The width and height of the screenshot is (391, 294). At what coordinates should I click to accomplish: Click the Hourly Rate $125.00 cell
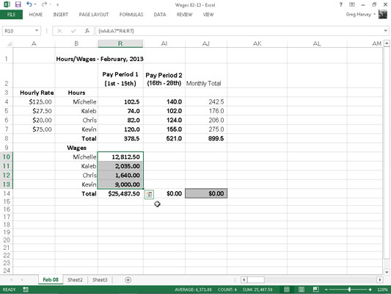click(34, 102)
